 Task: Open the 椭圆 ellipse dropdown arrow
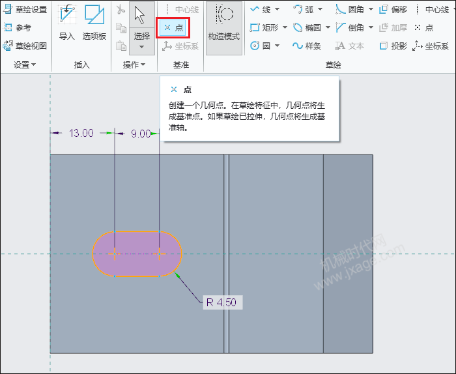pos(328,27)
